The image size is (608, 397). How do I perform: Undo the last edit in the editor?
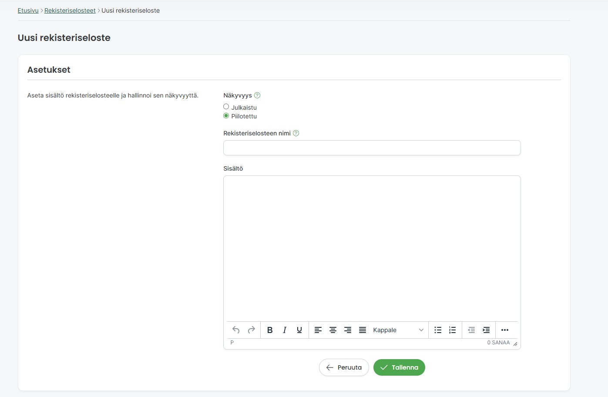[x=236, y=330]
